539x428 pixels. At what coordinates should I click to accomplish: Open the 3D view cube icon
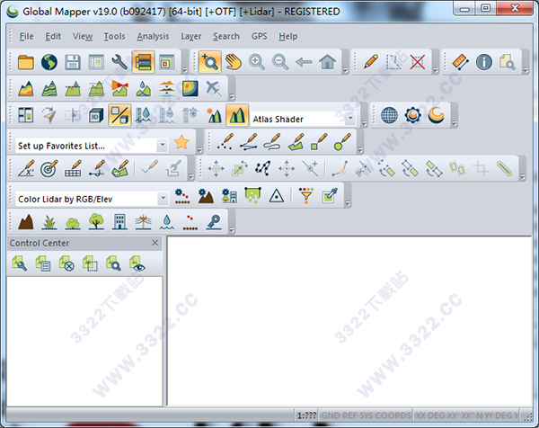point(96,116)
